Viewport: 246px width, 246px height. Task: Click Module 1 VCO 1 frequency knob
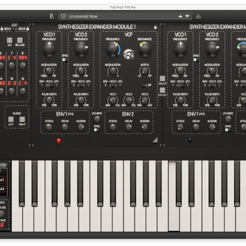click(49, 49)
